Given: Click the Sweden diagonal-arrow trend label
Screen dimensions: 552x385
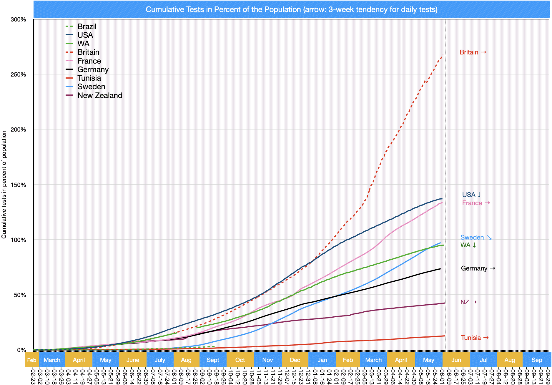Looking at the screenshot, I should 475,237.
